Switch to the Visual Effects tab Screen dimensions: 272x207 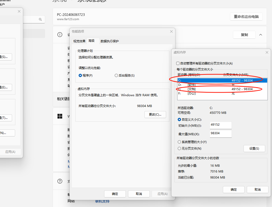(79, 41)
